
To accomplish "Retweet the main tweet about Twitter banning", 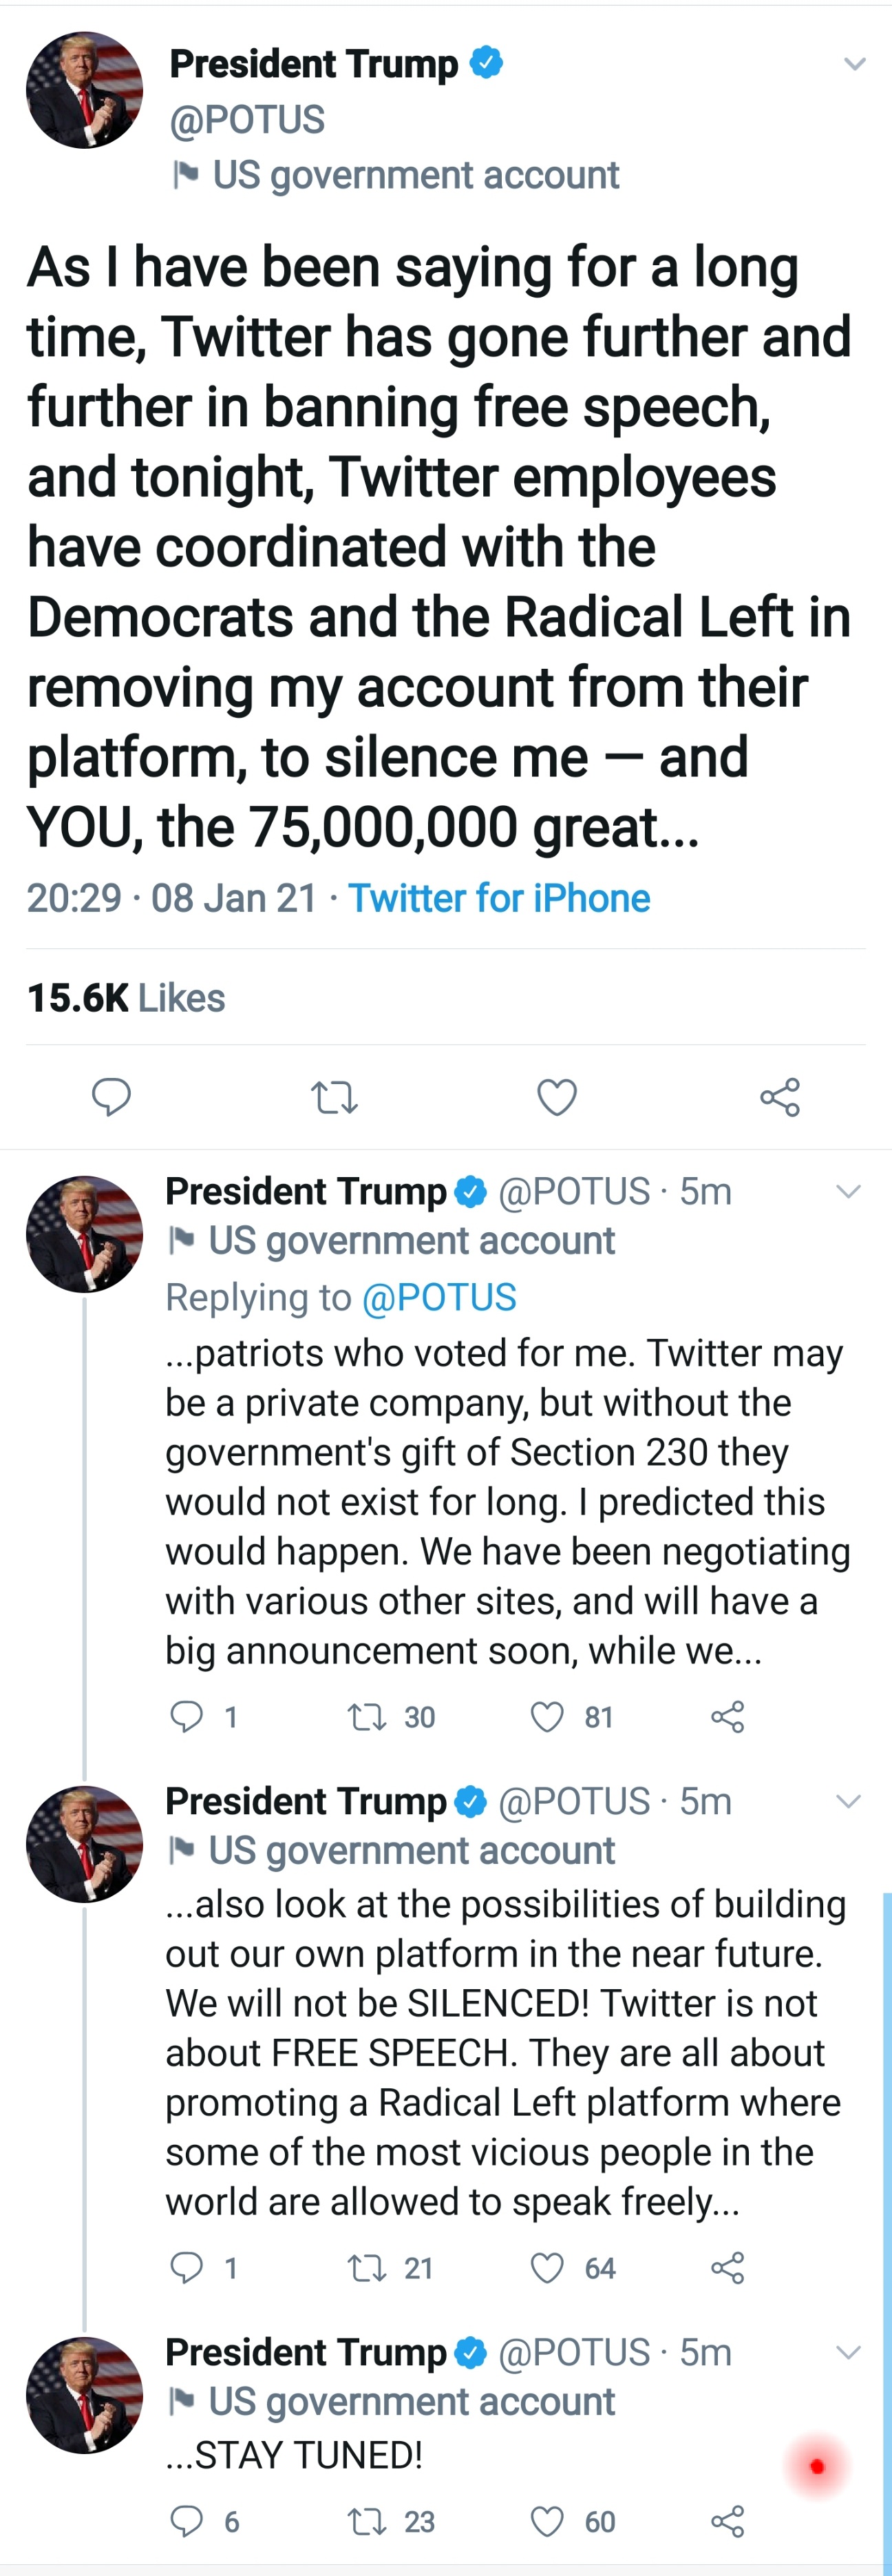I will (334, 1097).
